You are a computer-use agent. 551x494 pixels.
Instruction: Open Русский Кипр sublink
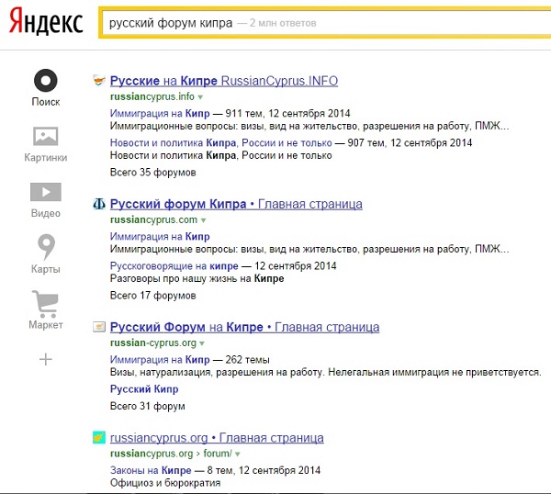[x=144, y=389]
